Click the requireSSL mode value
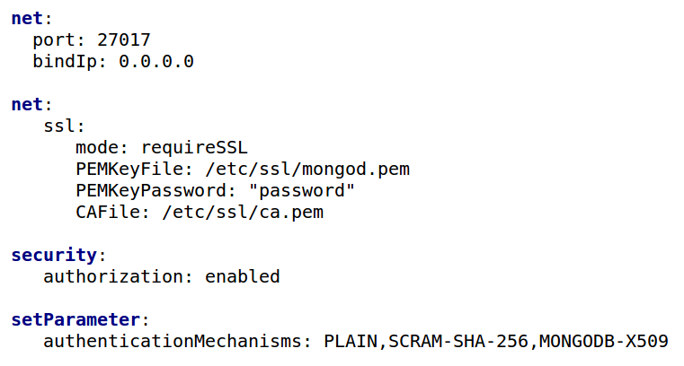Screen dimensions: 684x366 (x=194, y=147)
